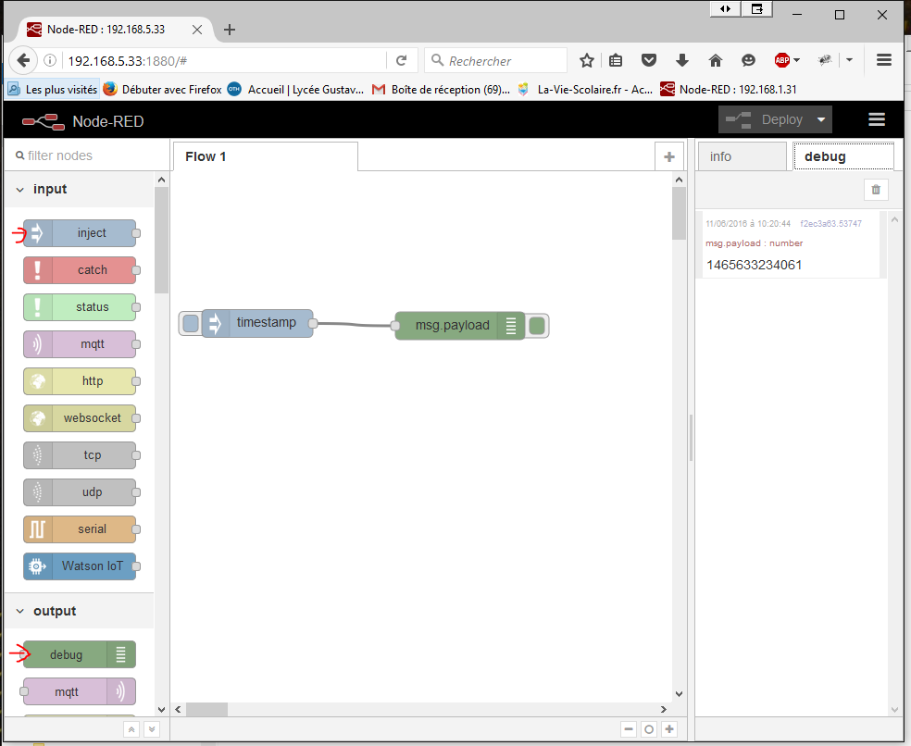Select the status node in palette
This screenshot has width=911, height=746.
[80, 307]
